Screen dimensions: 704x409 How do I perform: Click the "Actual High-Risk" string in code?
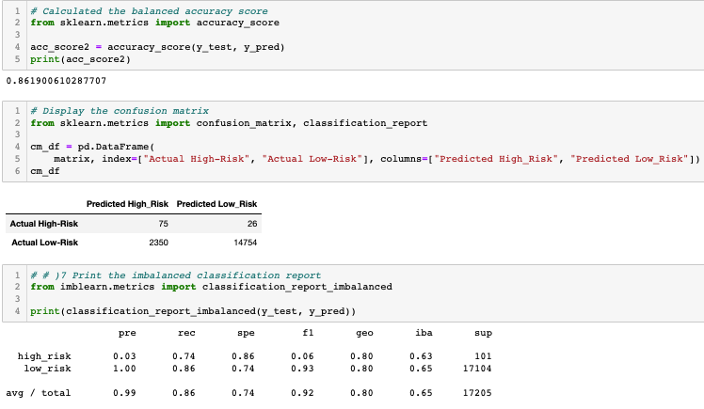tap(196, 159)
